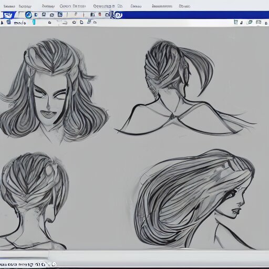Image resolution: width=269 pixels, height=269 pixels.
Task: Click the horizontal scrollbar below the canvas
Action: tap(24, 258)
